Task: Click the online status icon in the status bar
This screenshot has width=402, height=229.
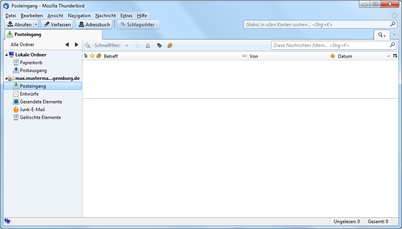Action: pyautogui.click(x=7, y=222)
